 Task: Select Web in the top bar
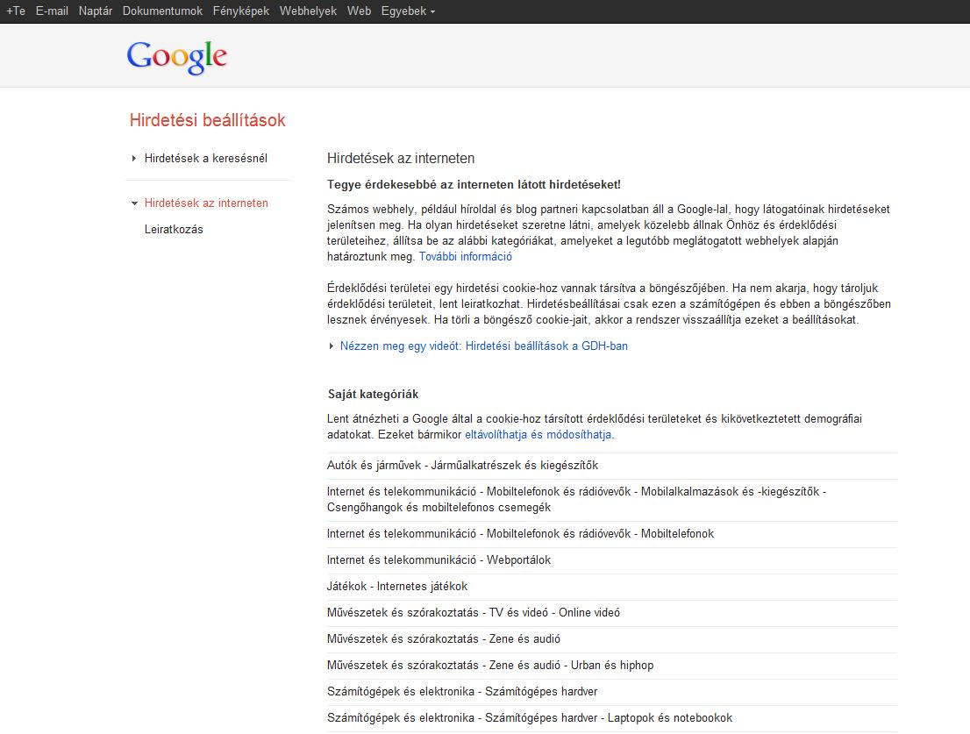pyautogui.click(x=359, y=11)
